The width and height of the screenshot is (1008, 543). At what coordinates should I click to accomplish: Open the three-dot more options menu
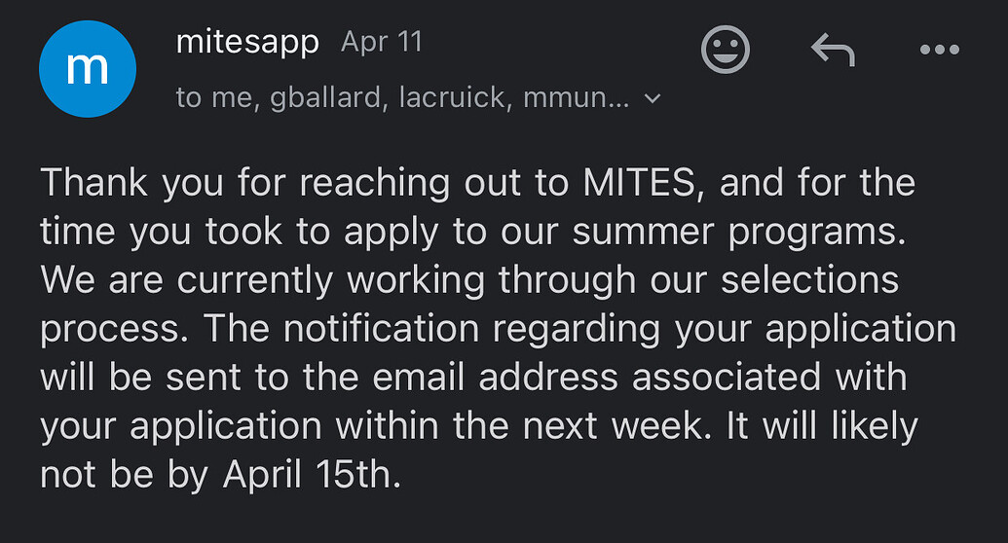pyautogui.click(x=940, y=50)
